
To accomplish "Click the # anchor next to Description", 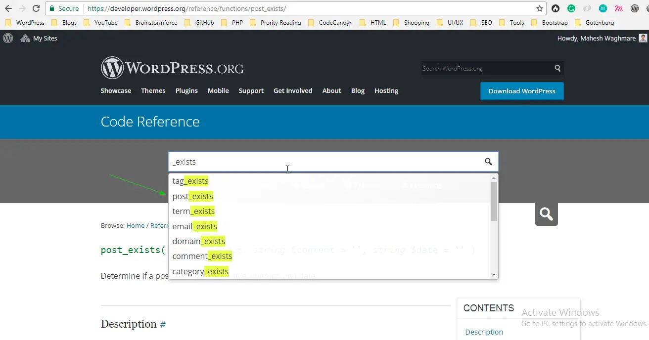I will click(163, 324).
